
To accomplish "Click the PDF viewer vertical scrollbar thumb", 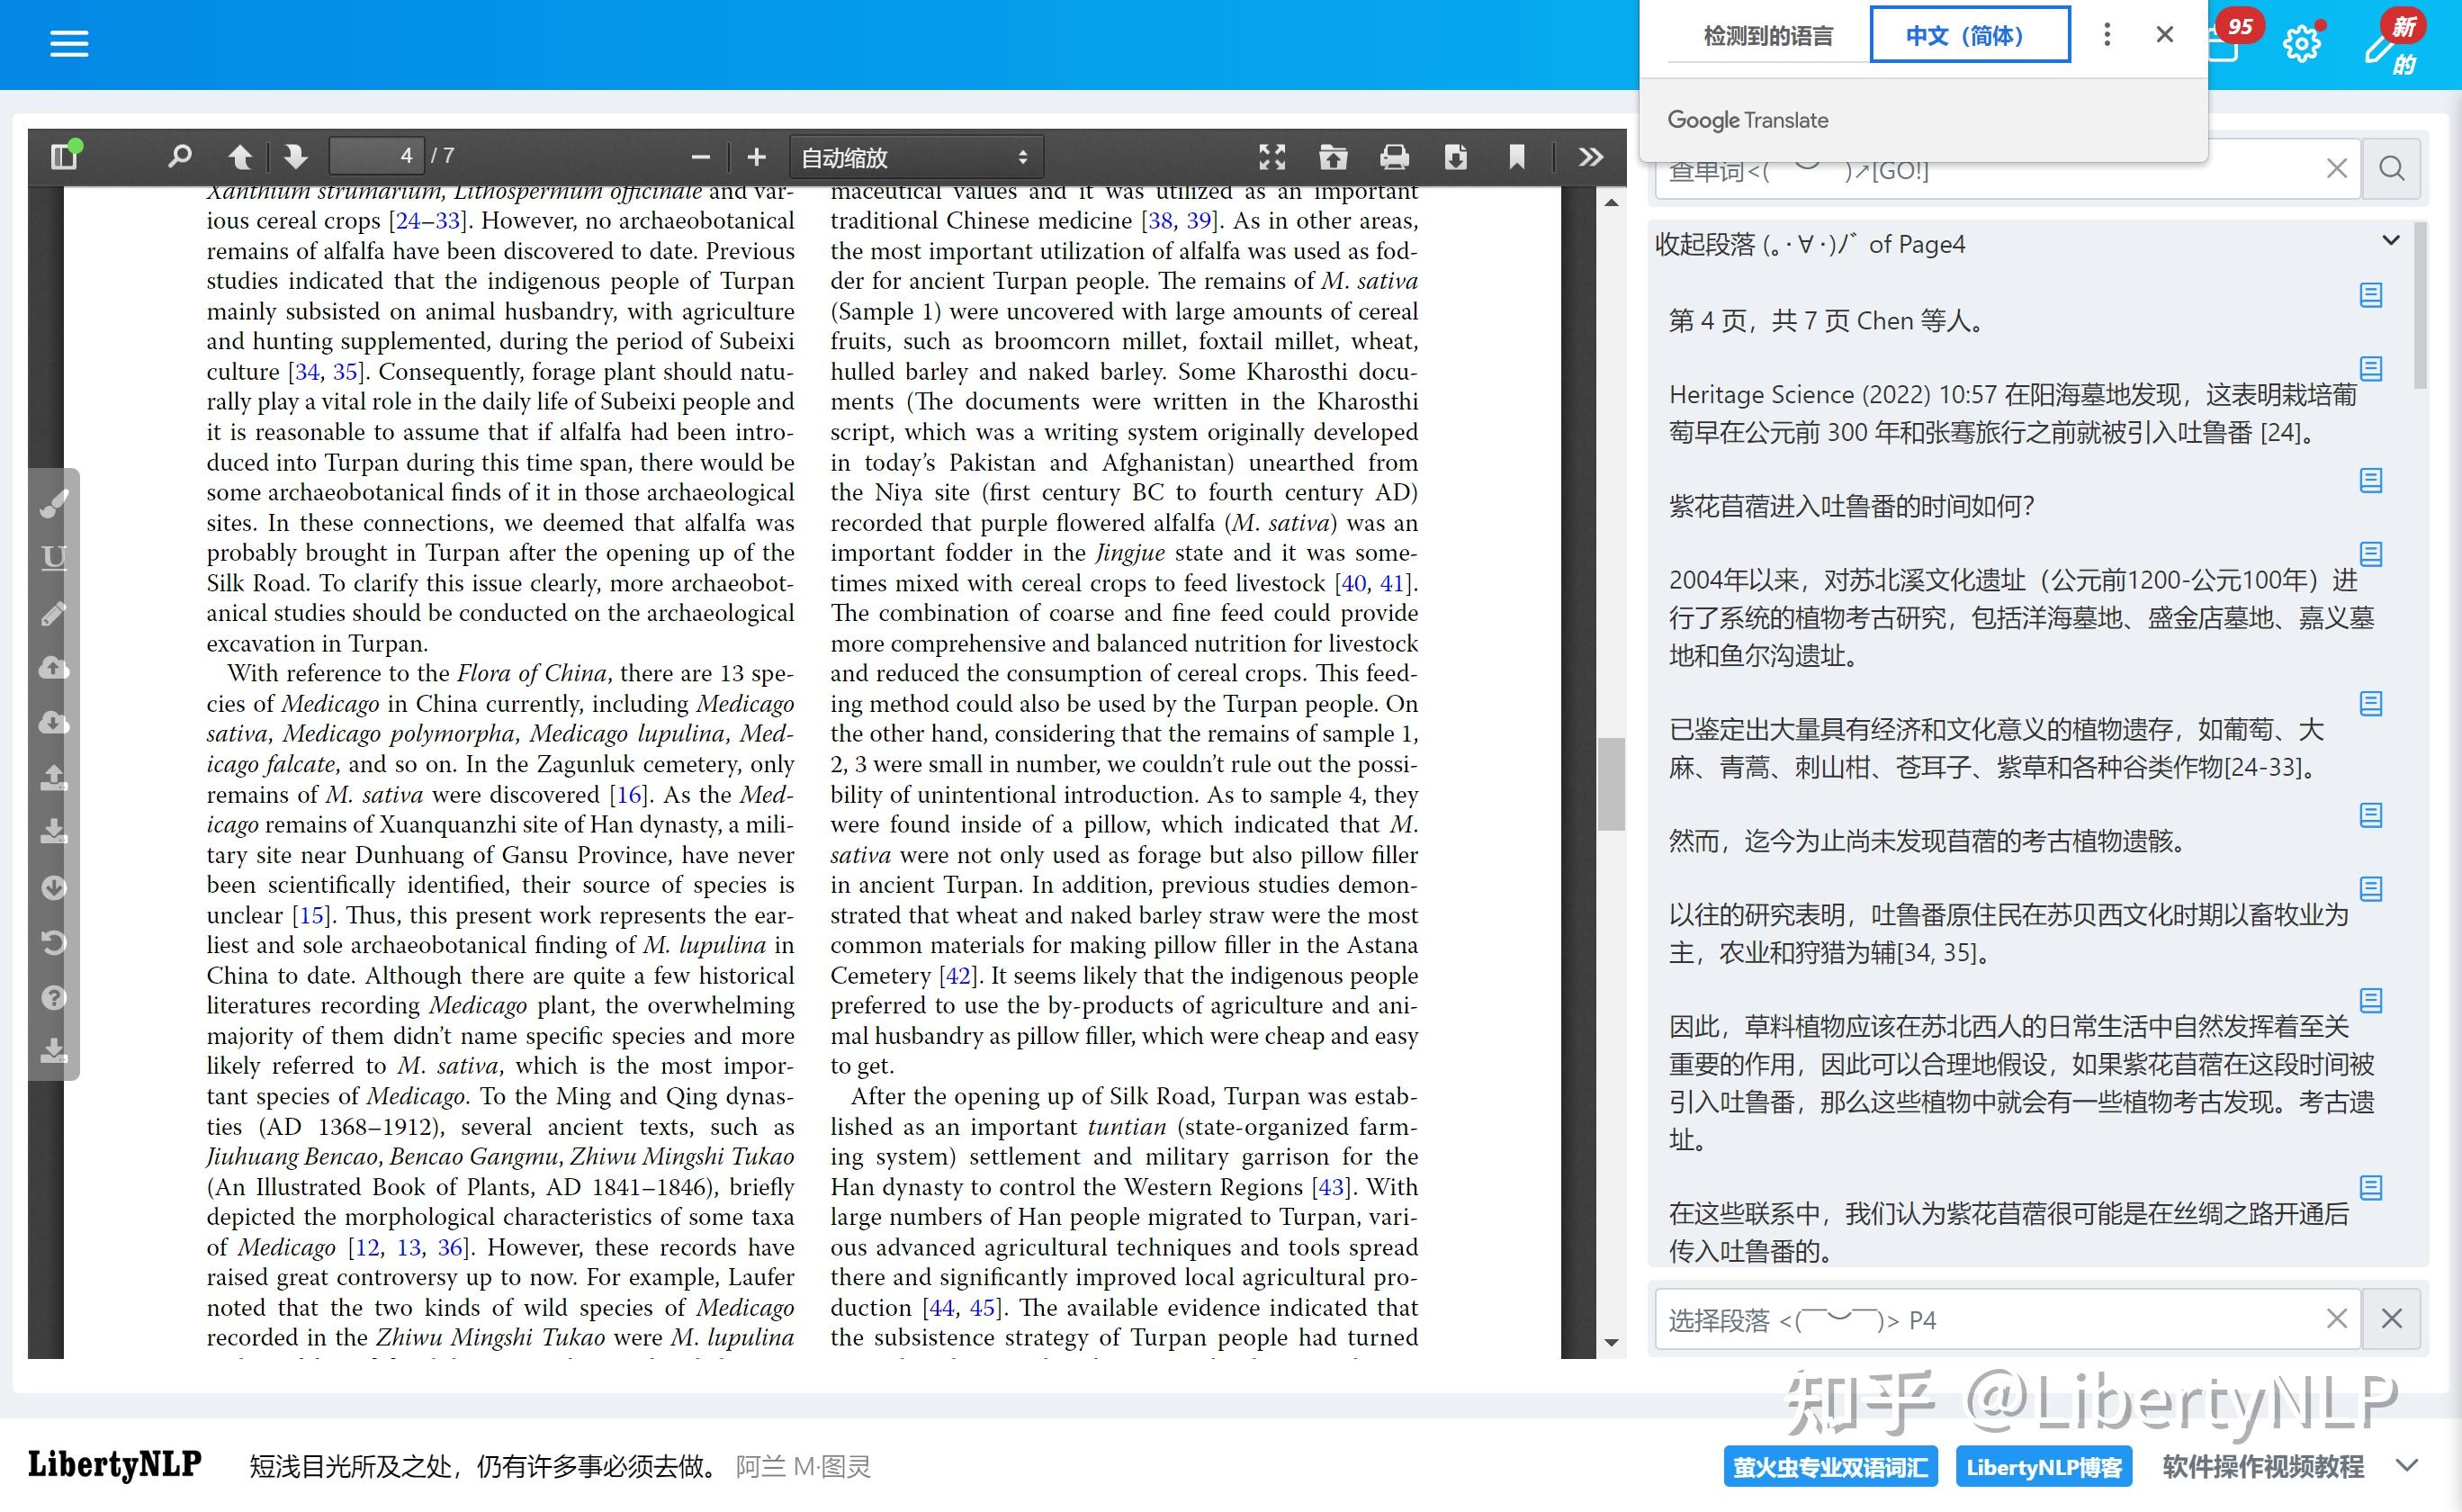I will coord(1611,785).
